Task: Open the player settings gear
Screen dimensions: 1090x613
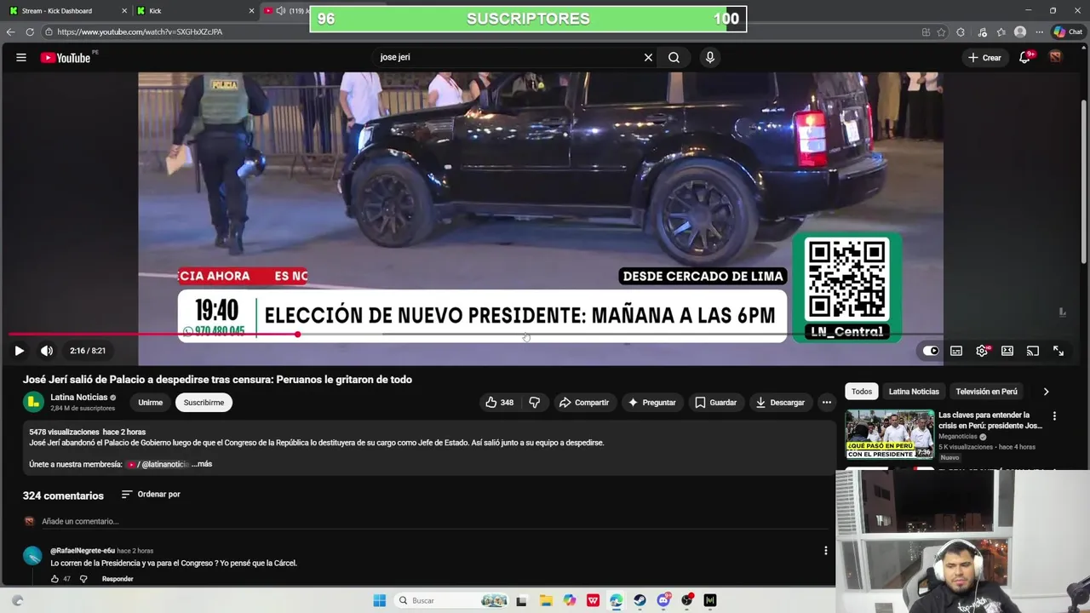Action: (x=982, y=351)
